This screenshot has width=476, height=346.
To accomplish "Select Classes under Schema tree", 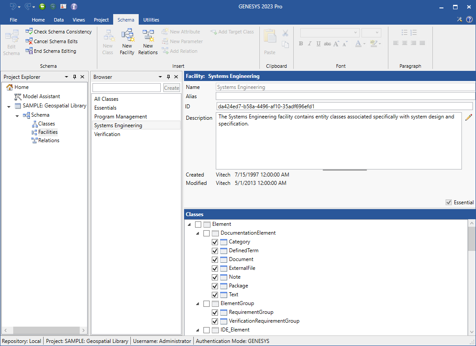I will 44,124.
